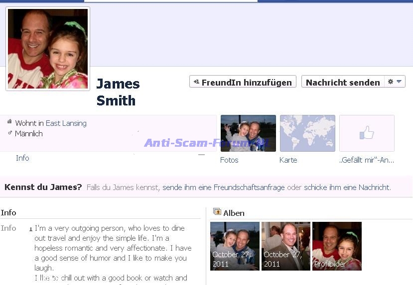Open the profile picture at top left
413x285 pixels.
pyautogui.click(x=48, y=49)
